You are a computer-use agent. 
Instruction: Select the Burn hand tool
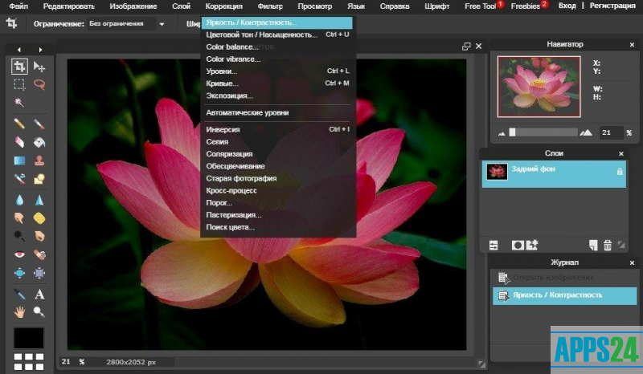(x=39, y=237)
